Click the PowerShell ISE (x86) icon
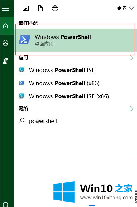 (x=21, y=96)
